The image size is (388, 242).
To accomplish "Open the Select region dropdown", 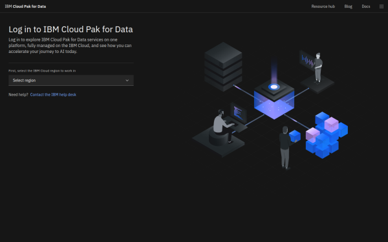I will click(x=71, y=81).
